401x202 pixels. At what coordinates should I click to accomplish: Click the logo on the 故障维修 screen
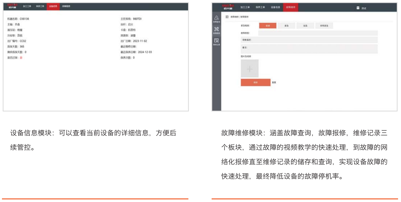228,7
